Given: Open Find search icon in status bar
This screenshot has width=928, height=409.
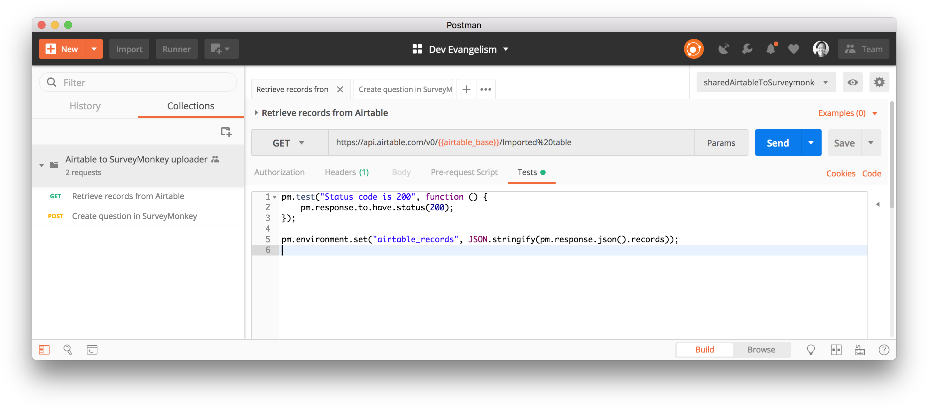Looking at the screenshot, I should click(68, 350).
